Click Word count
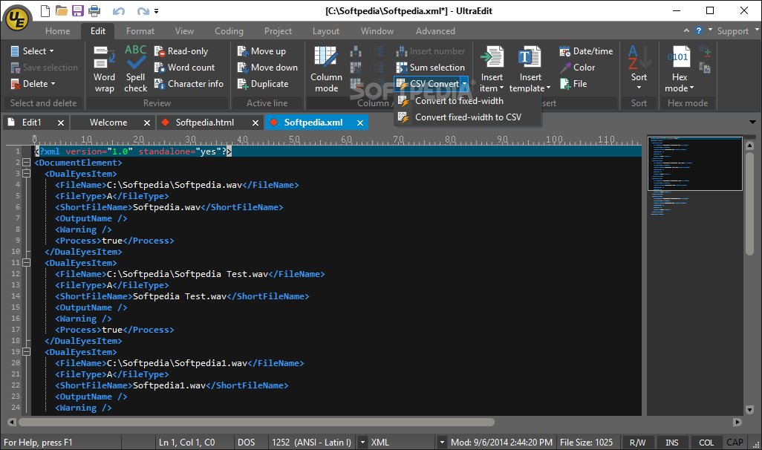 point(184,68)
